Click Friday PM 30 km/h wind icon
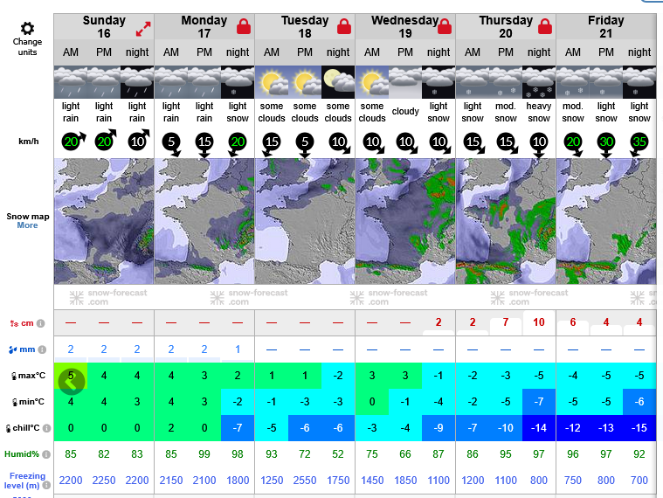Screen dimensions: 663x498 [606, 144]
